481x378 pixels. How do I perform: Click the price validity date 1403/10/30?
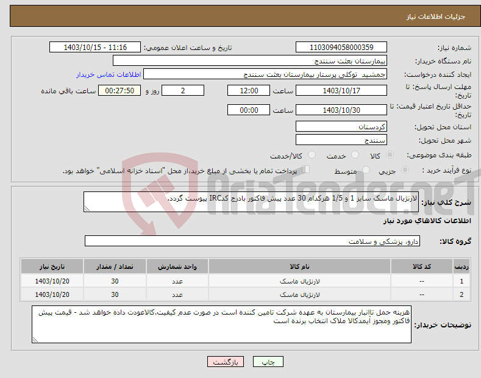pos(341,110)
